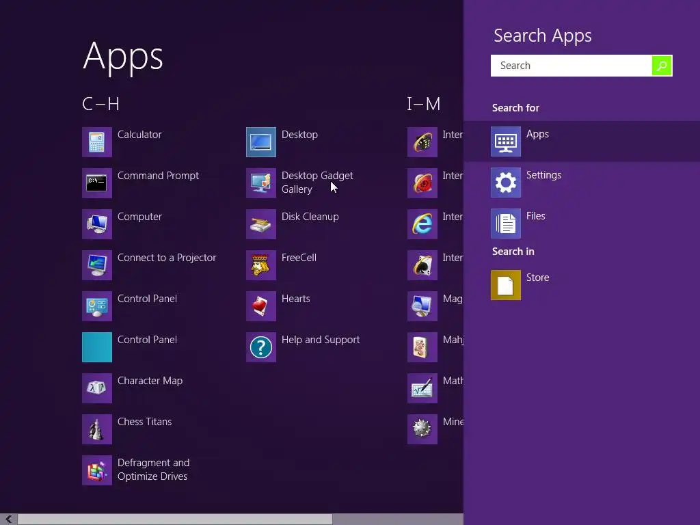The image size is (700, 525).
Task: Click the horizontal scrollbar thumb
Action: click(175, 520)
